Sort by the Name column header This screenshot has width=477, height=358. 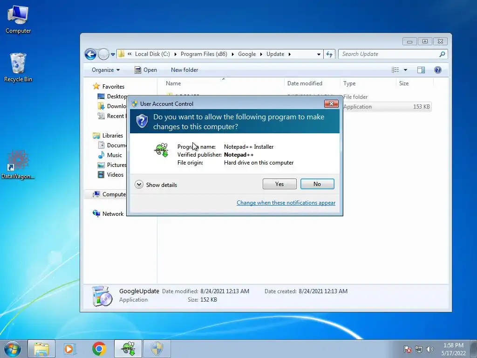click(x=223, y=83)
